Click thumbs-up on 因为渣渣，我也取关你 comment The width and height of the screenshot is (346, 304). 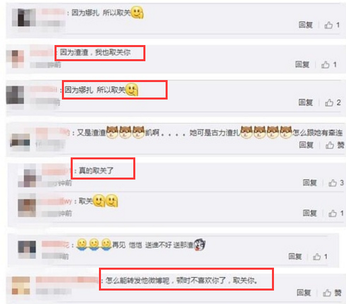tap(325, 65)
